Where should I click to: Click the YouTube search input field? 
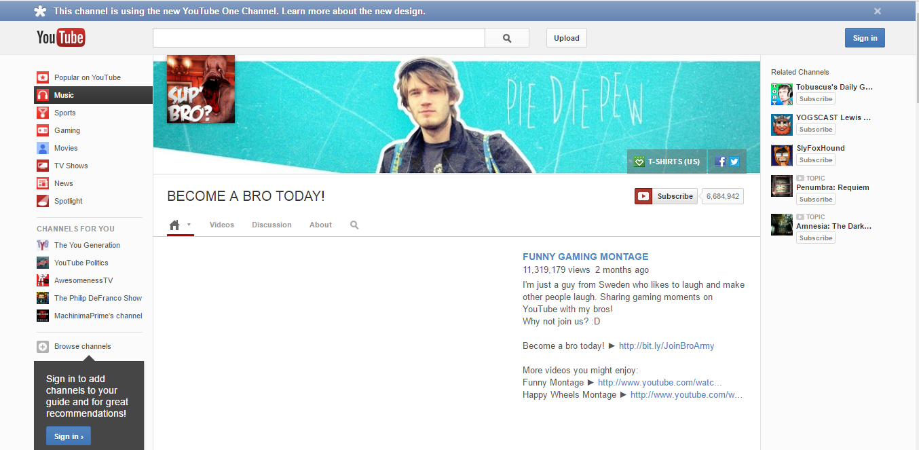319,38
